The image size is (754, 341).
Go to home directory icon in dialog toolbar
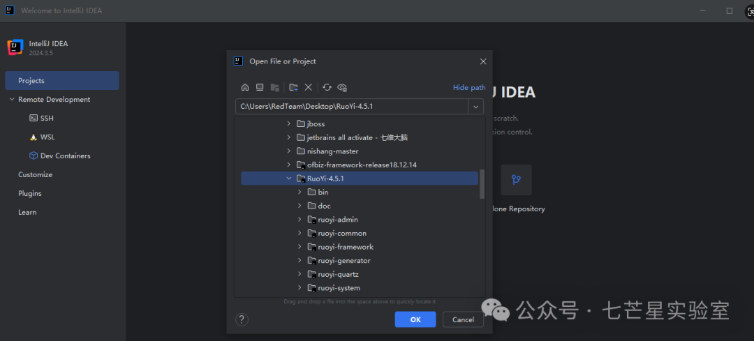(245, 87)
